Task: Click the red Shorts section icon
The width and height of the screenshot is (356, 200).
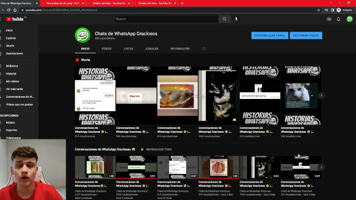Action: 77,60
